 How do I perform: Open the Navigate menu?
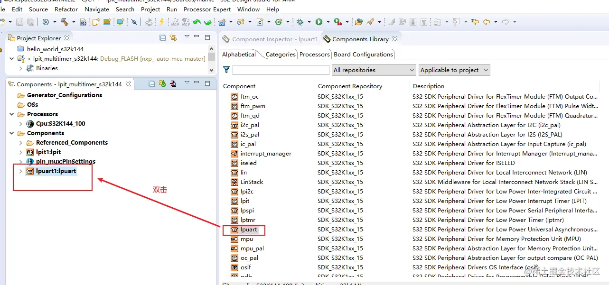97,9
